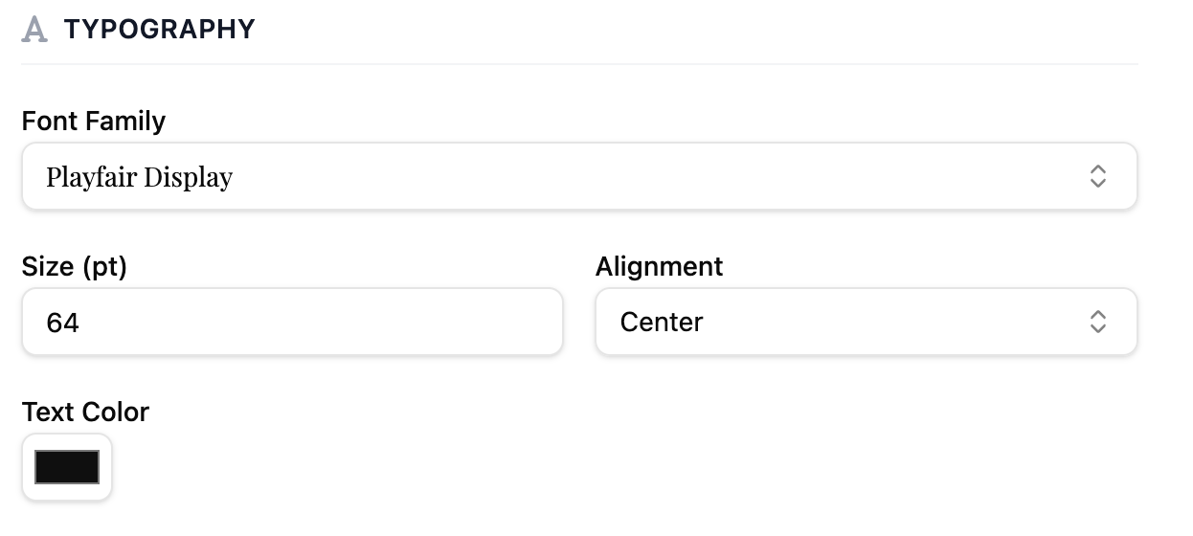
Task: Click the divider line below the Typography heading
Action: pyautogui.click(x=578, y=64)
